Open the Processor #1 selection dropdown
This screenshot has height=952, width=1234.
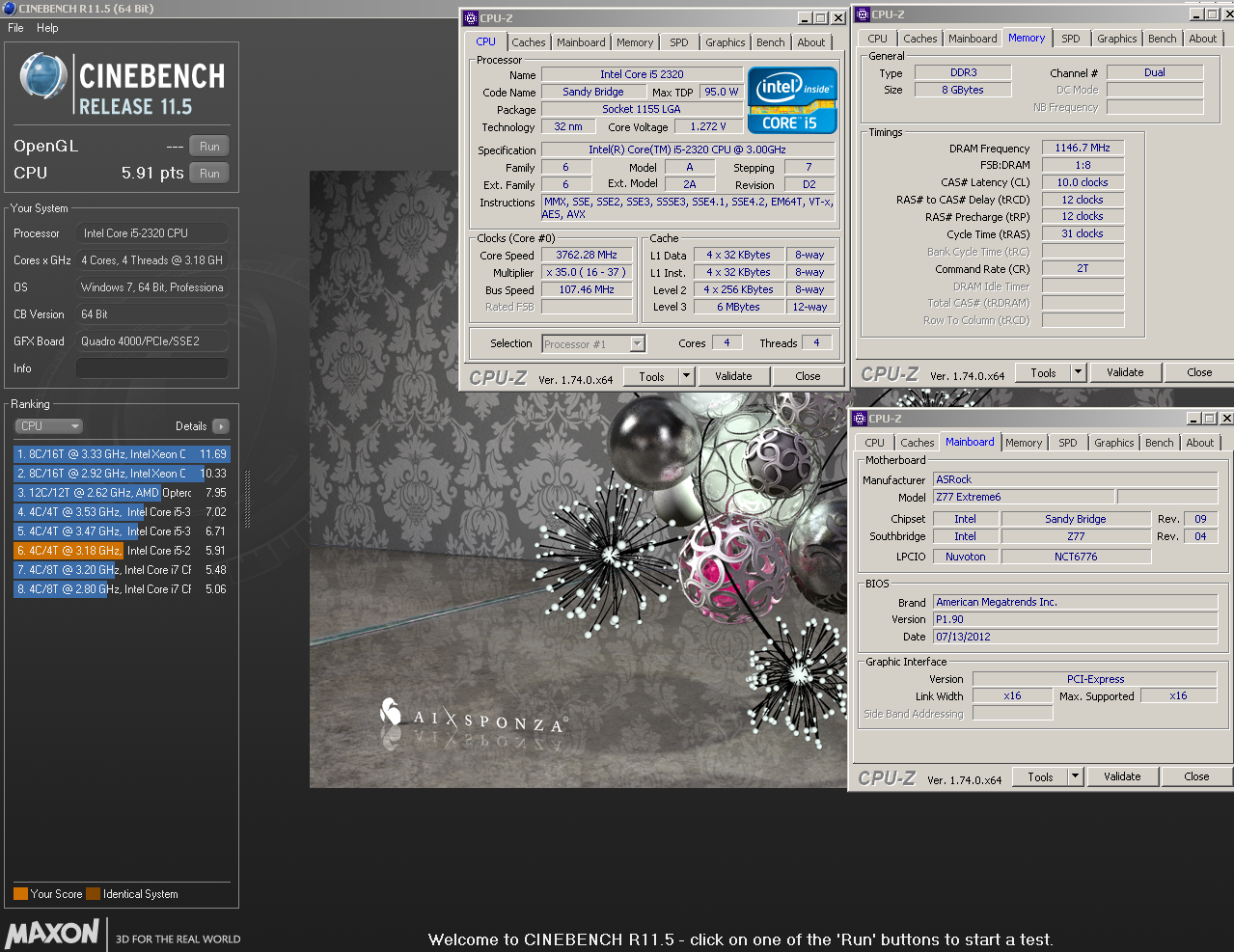click(x=593, y=344)
